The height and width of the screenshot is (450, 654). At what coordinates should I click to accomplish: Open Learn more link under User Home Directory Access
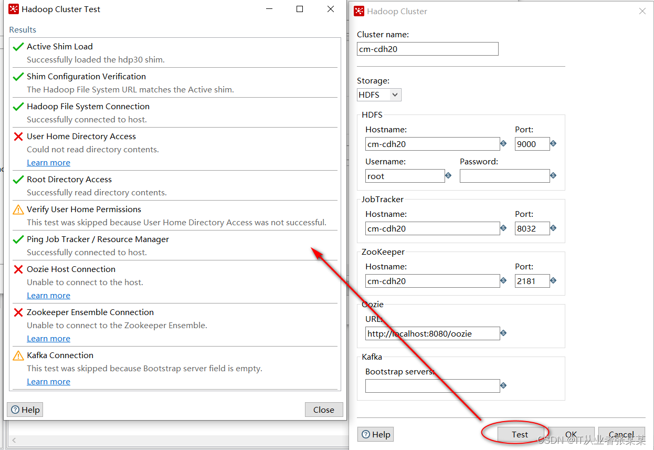pos(48,163)
